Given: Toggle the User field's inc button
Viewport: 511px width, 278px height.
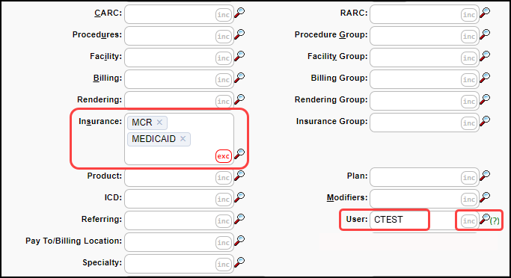Looking at the screenshot, I should point(469,221).
